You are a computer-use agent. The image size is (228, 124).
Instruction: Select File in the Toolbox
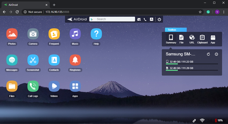(181, 39)
